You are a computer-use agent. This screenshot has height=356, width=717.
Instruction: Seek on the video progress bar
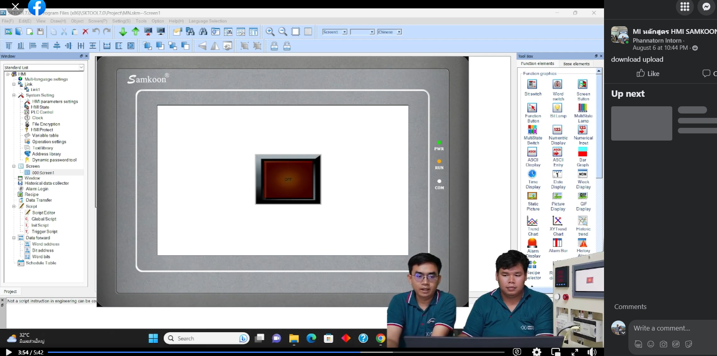(x=276, y=352)
